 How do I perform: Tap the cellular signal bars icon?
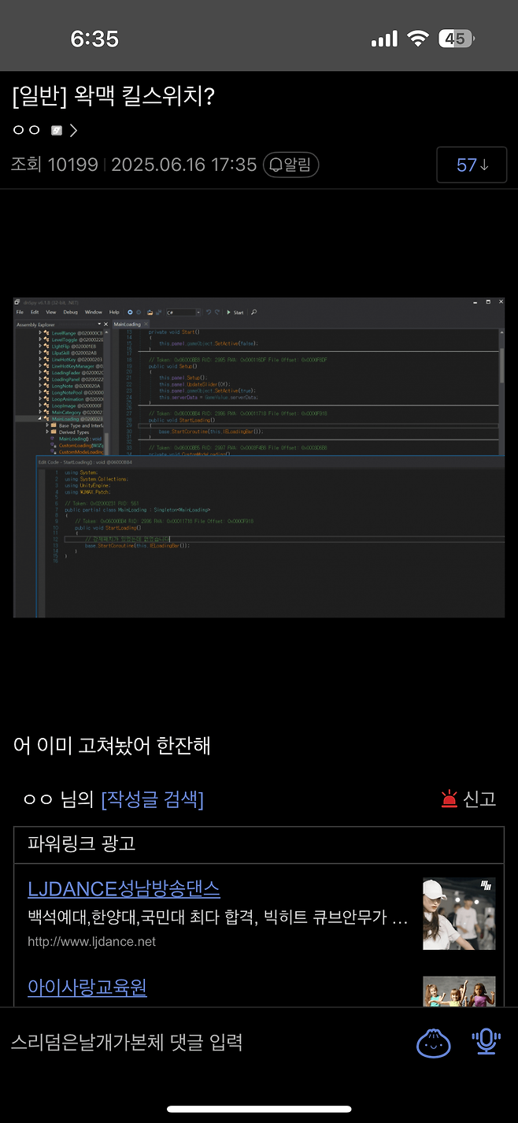click(384, 39)
